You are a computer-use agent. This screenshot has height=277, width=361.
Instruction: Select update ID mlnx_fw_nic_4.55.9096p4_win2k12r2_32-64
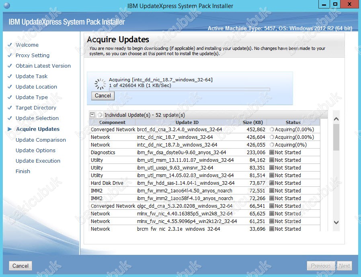187,221
